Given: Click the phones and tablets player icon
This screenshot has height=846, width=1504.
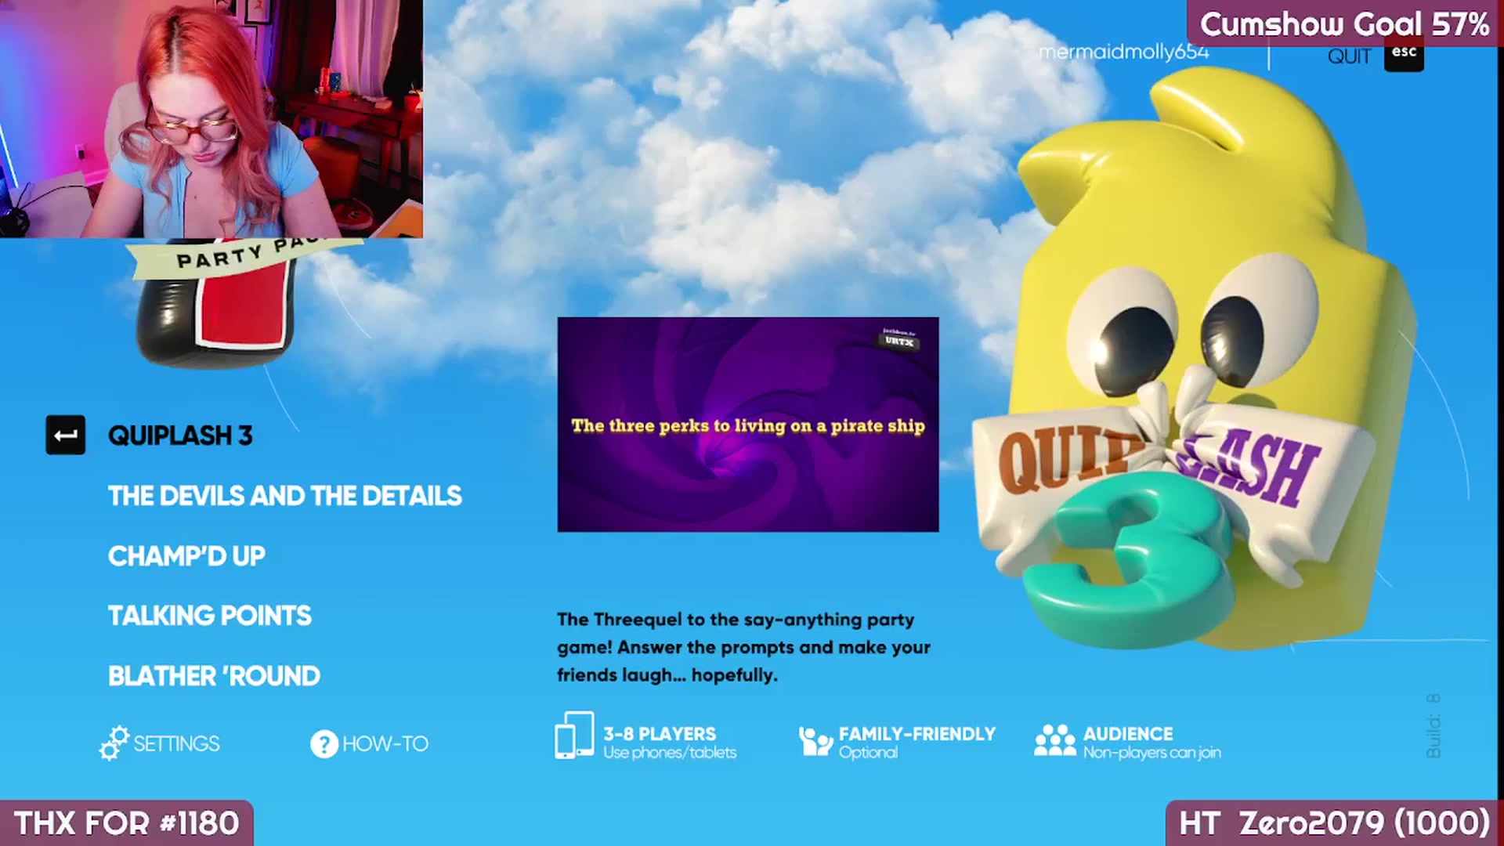Looking at the screenshot, I should coord(574,735).
